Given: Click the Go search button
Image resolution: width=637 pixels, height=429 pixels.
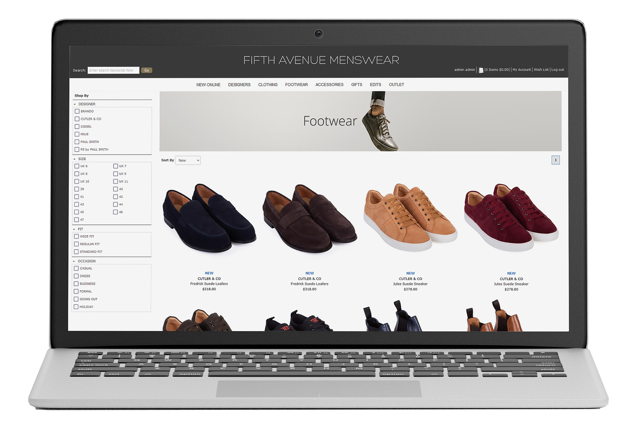Looking at the screenshot, I should click(x=146, y=70).
